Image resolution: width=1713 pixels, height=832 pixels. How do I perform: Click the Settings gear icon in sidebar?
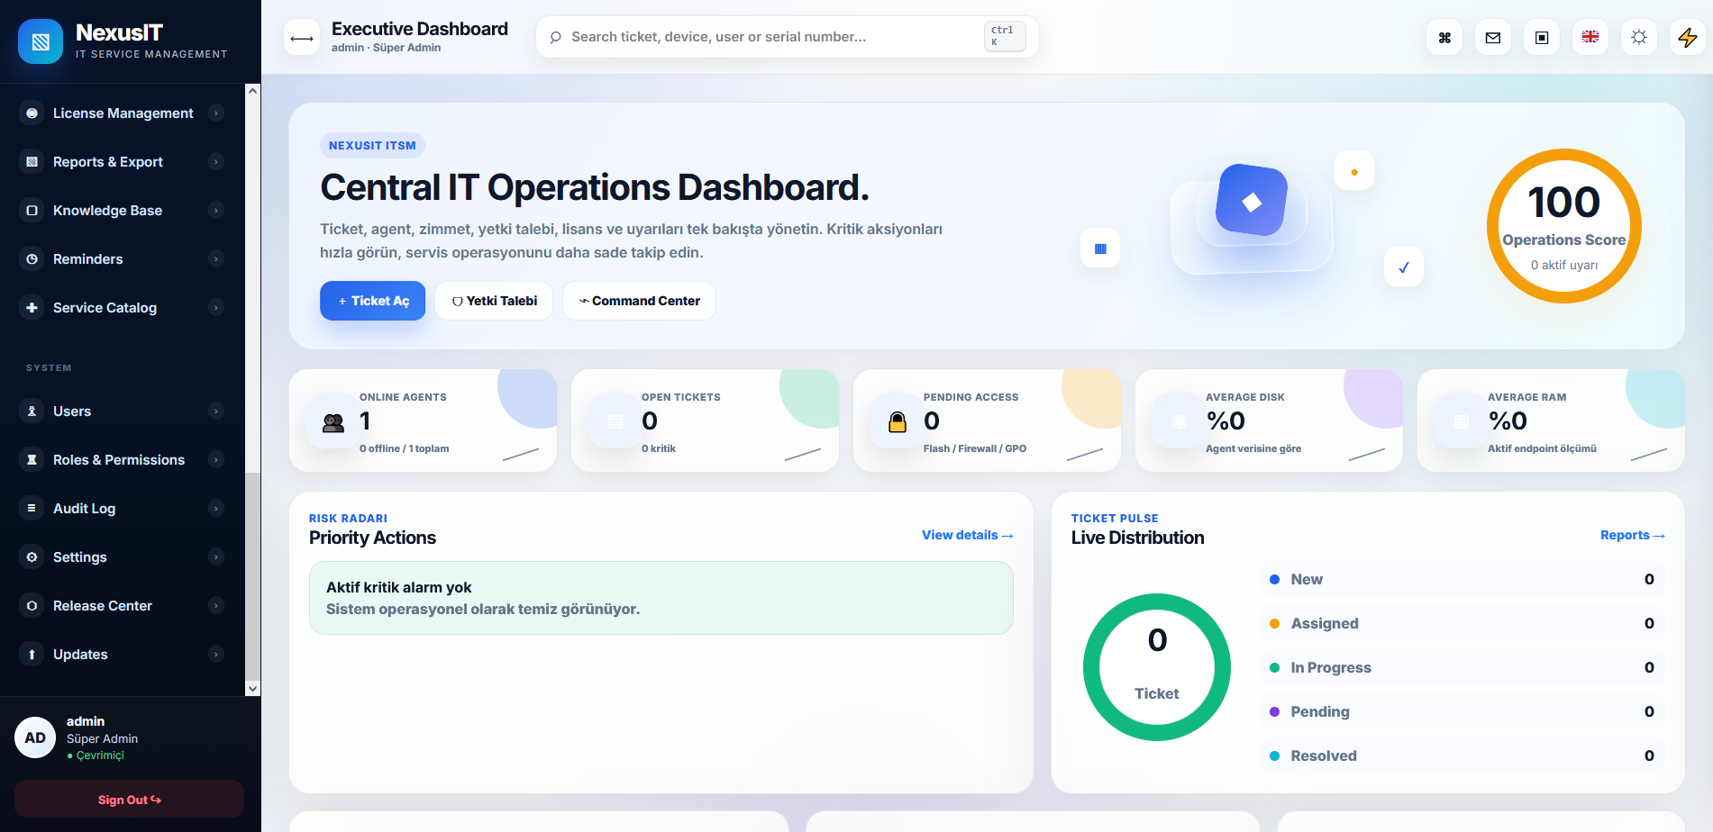point(32,557)
